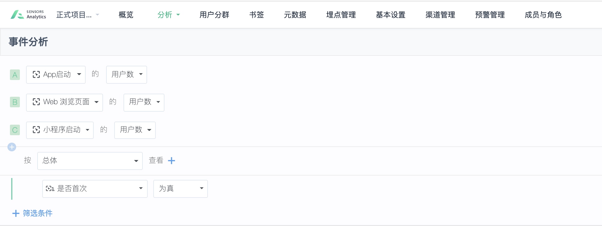Click the 筛选条件 add filter link
Viewport: 602px width, 227px height.
[x=32, y=213]
